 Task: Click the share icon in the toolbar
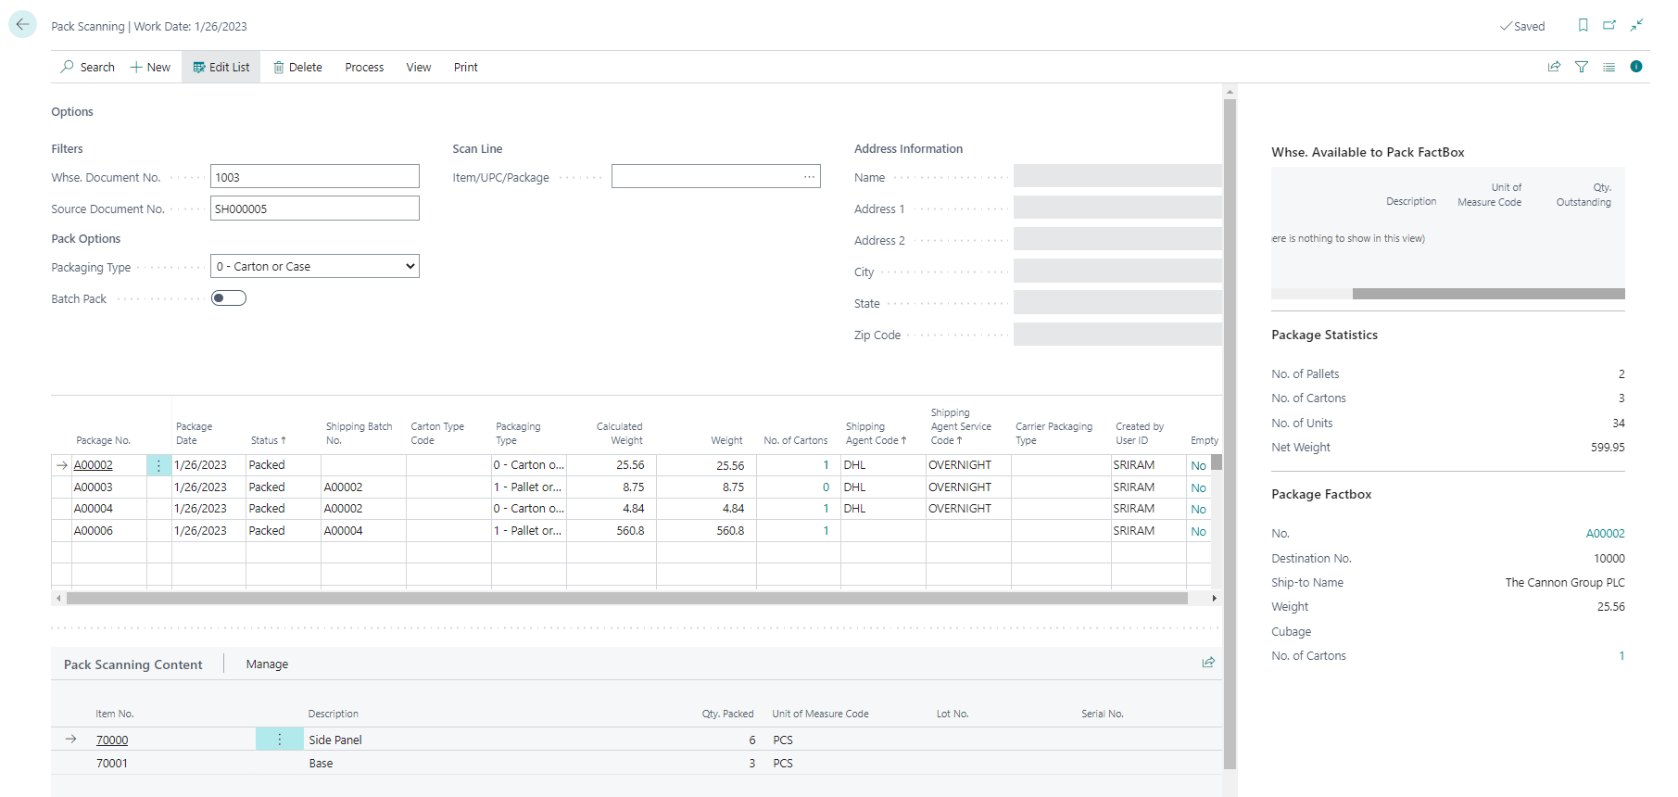(x=1554, y=67)
